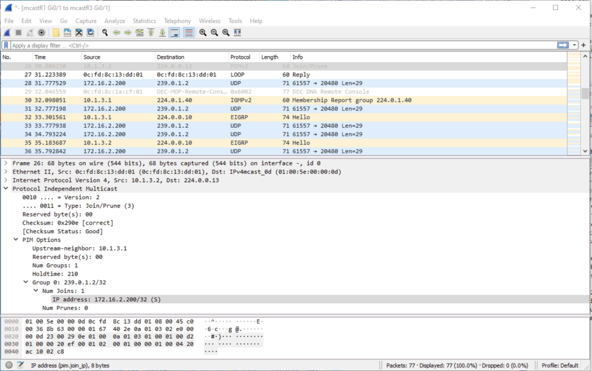Stop the running capture
Image resolution: width=592 pixels, height=371 pixels.
click(17, 32)
